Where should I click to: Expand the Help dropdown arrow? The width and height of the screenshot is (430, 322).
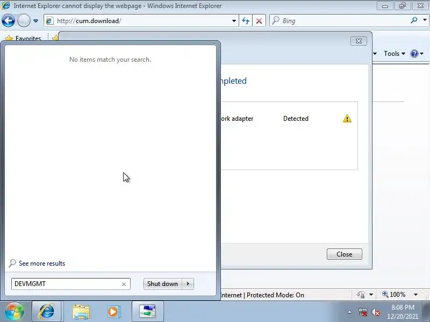(x=422, y=54)
